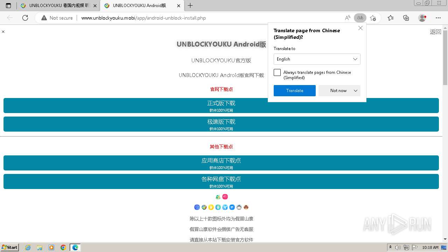Image resolution: width=448 pixels, height=252 pixels.
Task: Click 极速版下载 download button
Action: click(x=221, y=124)
